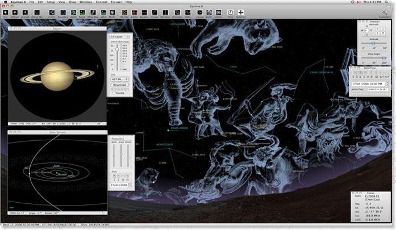Toggle the eConst constellation toolbar icon

click(52, 12)
